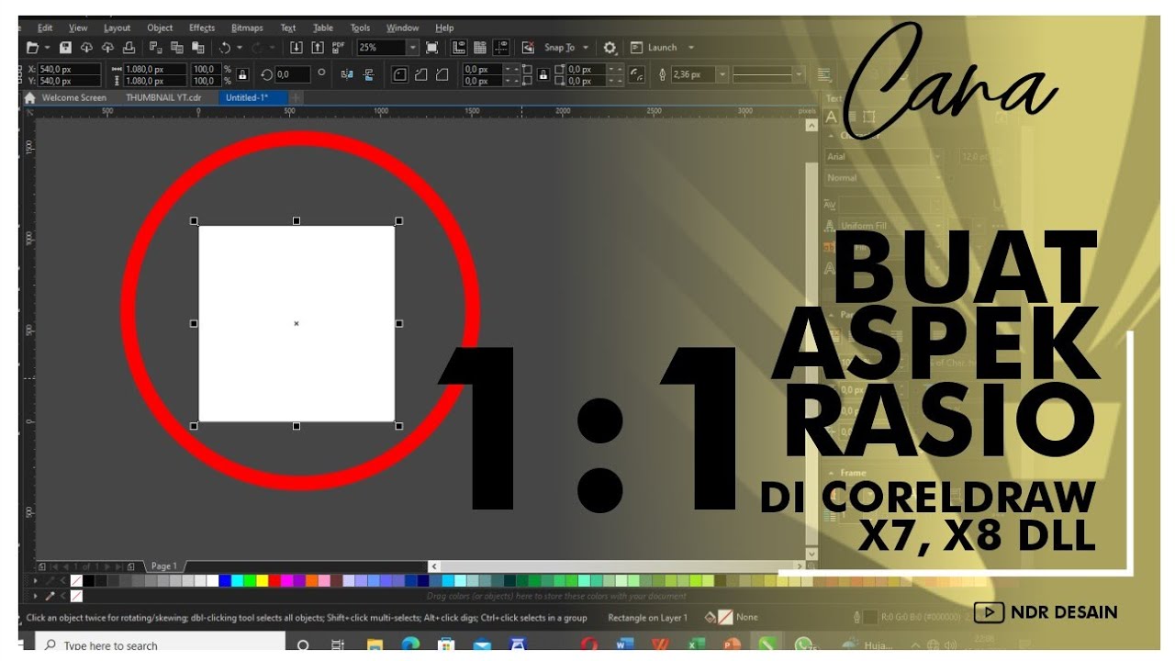Pick the red color swatch in palette
1175x661 pixels.
pos(274,580)
